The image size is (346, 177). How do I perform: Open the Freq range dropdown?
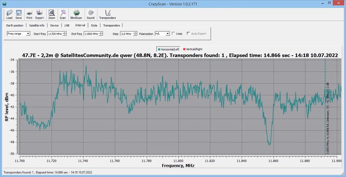tap(19, 34)
